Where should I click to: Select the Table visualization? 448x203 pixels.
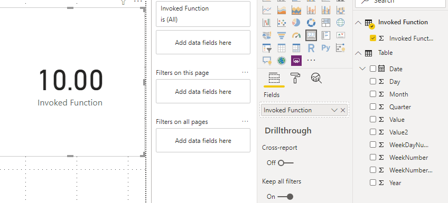(x=282, y=48)
